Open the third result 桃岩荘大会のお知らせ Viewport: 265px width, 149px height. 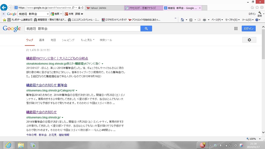point(41,112)
